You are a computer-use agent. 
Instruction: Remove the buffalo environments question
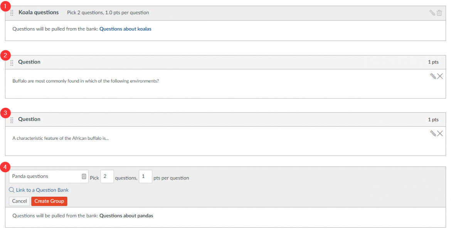[440, 76]
